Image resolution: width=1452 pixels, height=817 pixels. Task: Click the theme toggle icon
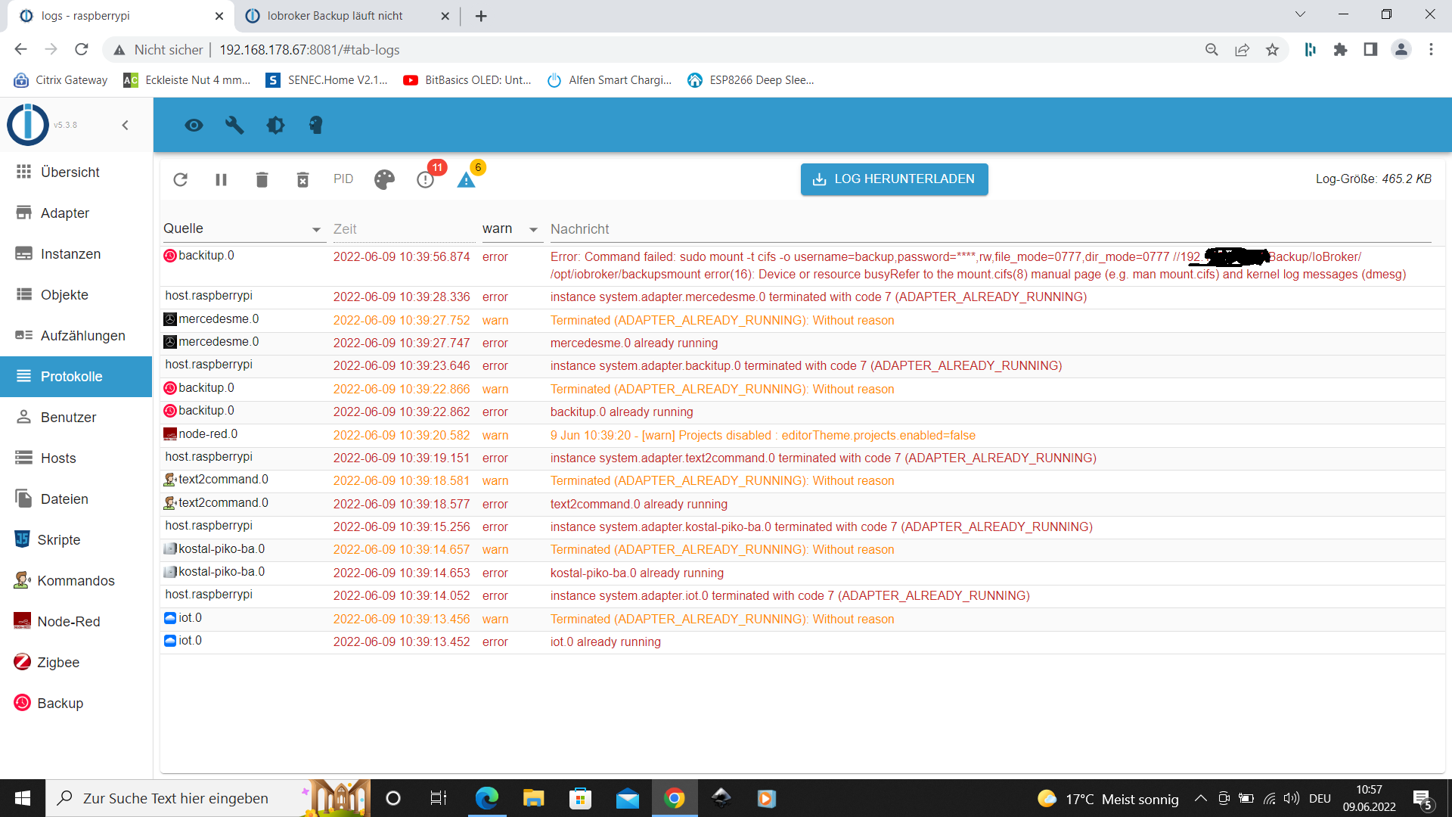(x=275, y=126)
